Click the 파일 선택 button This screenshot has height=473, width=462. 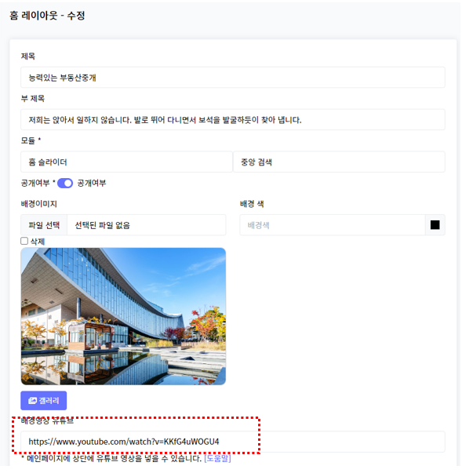44,225
